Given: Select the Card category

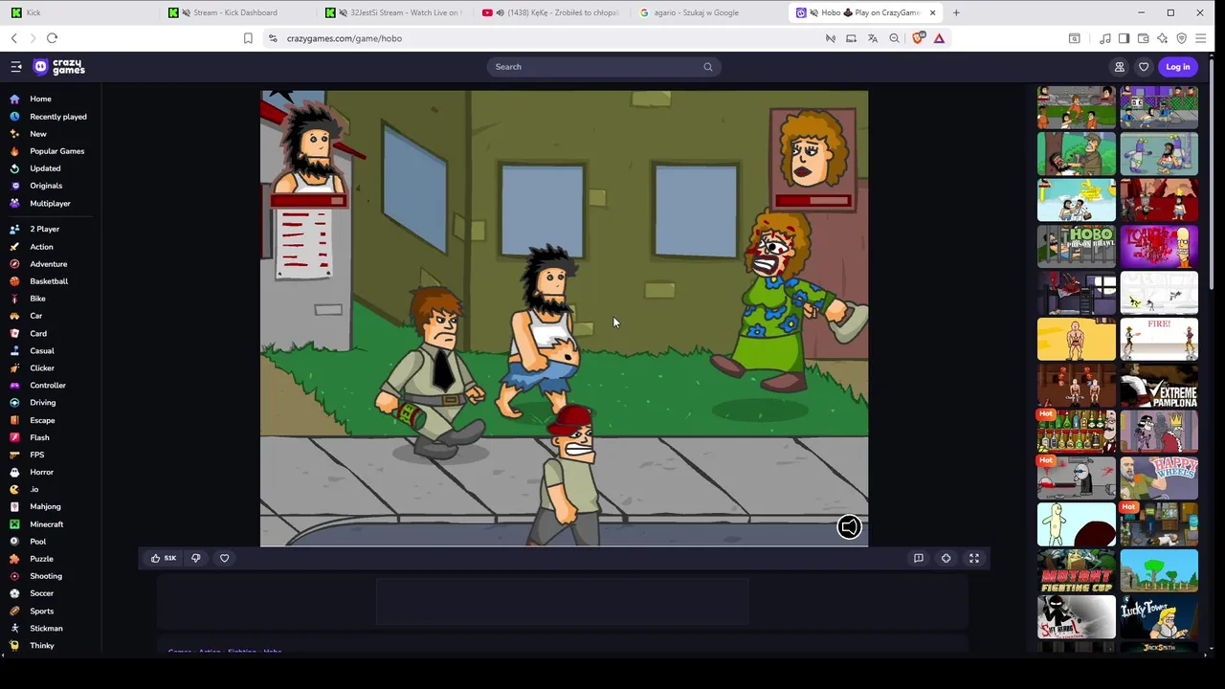Looking at the screenshot, I should click(x=38, y=333).
